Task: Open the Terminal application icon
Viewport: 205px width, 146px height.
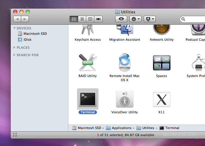Action: click(87, 99)
